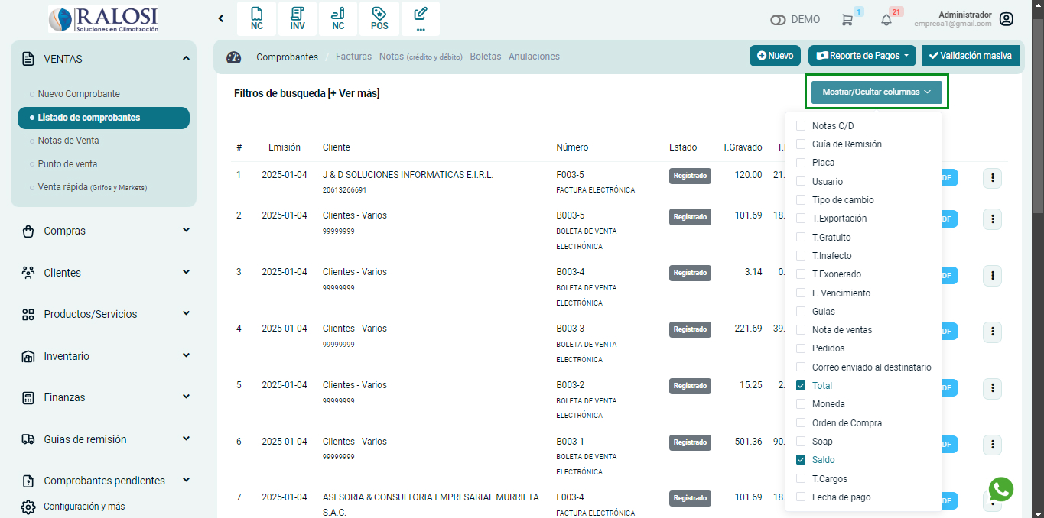1044x518 pixels.
Task: Click the shopping cart icon
Action: click(847, 20)
